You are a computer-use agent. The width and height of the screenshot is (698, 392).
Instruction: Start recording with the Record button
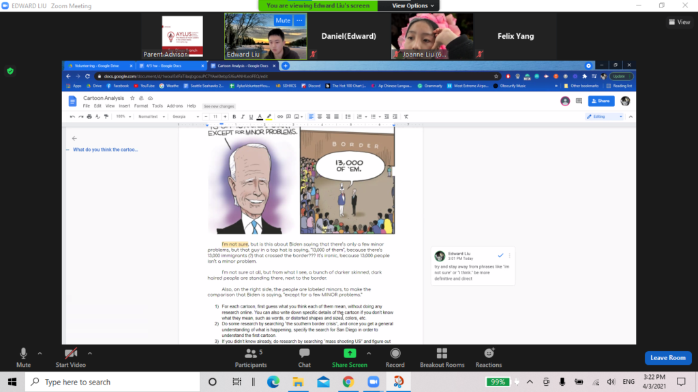tap(395, 358)
